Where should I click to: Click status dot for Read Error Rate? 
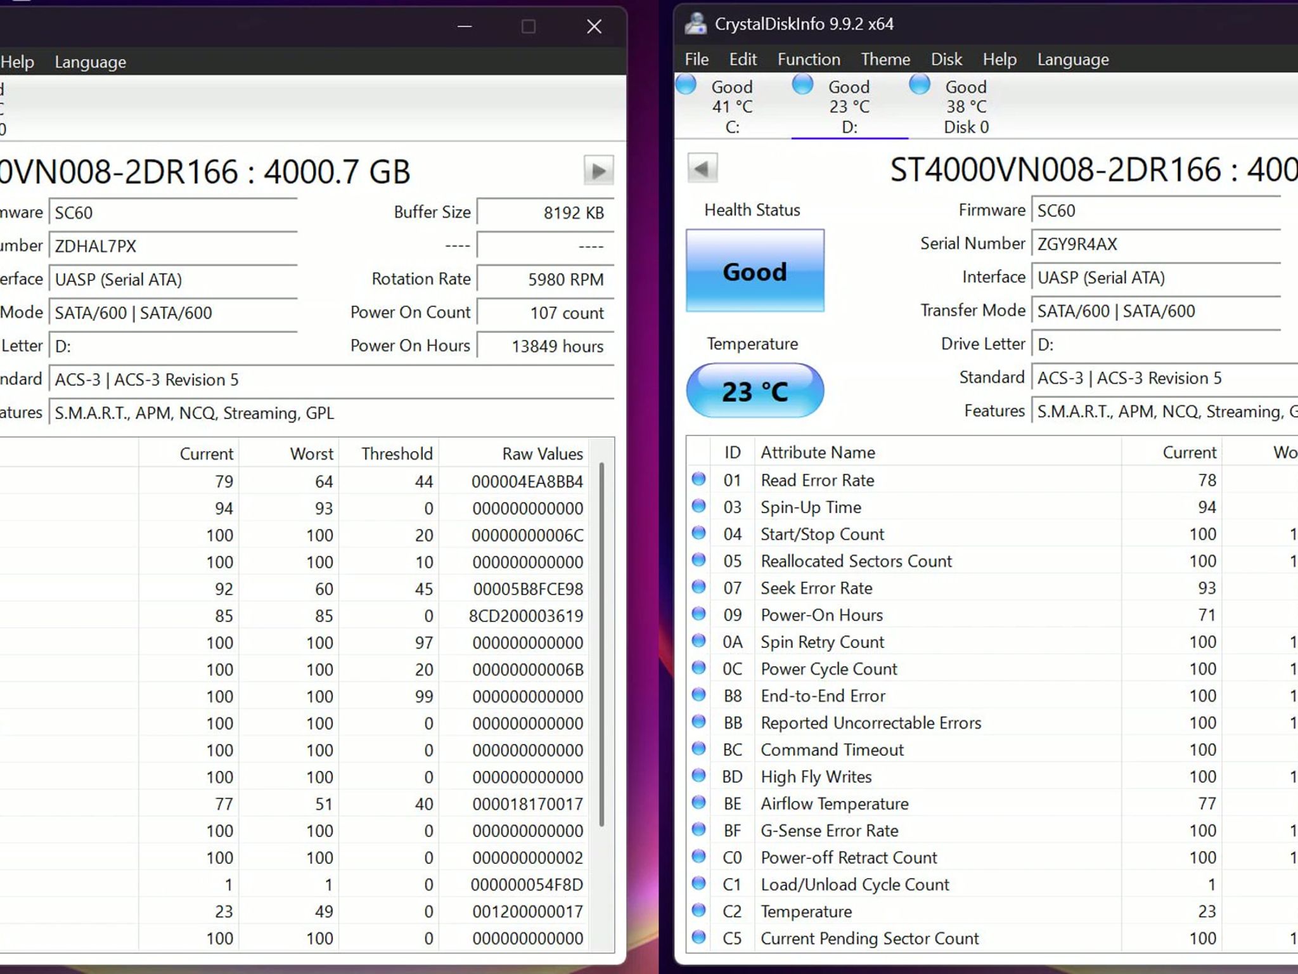click(698, 479)
